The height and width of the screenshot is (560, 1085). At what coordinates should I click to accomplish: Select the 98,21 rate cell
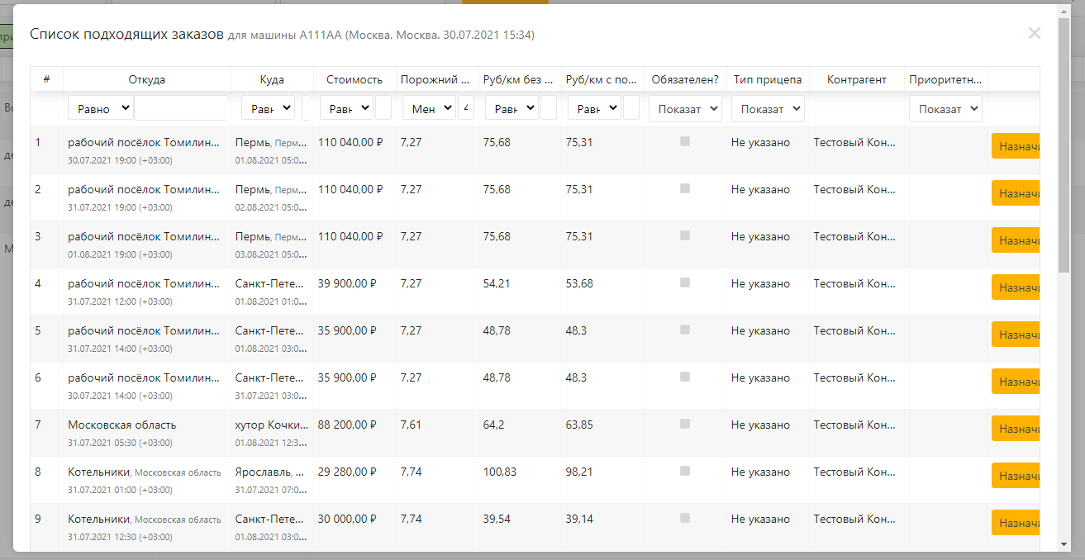602,480
